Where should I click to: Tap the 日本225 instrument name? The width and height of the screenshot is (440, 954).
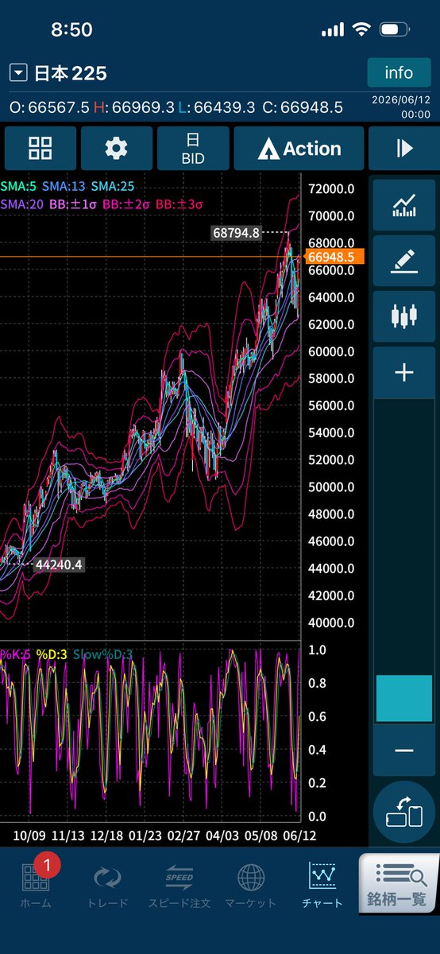tap(70, 73)
